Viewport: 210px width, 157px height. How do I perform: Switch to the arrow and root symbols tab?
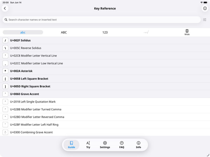(146, 32)
